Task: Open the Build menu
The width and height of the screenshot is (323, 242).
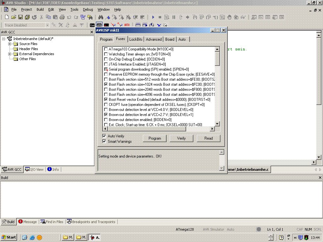Action: click(x=40, y=9)
